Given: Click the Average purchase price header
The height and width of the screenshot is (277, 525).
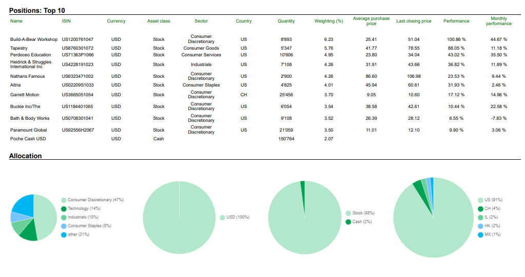Looking at the screenshot, I should coord(372,21).
